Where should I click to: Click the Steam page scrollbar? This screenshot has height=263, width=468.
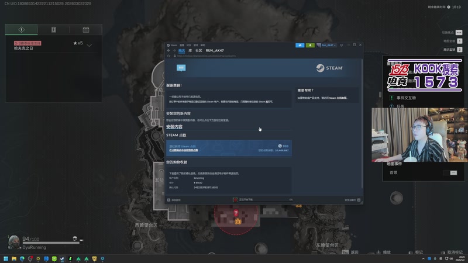pos(362,124)
